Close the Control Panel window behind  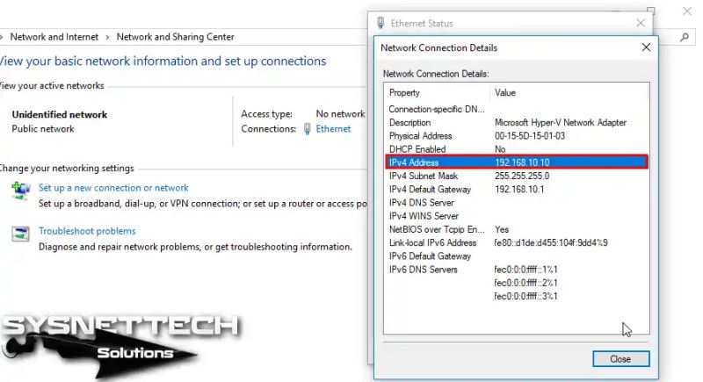(x=687, y=11)
